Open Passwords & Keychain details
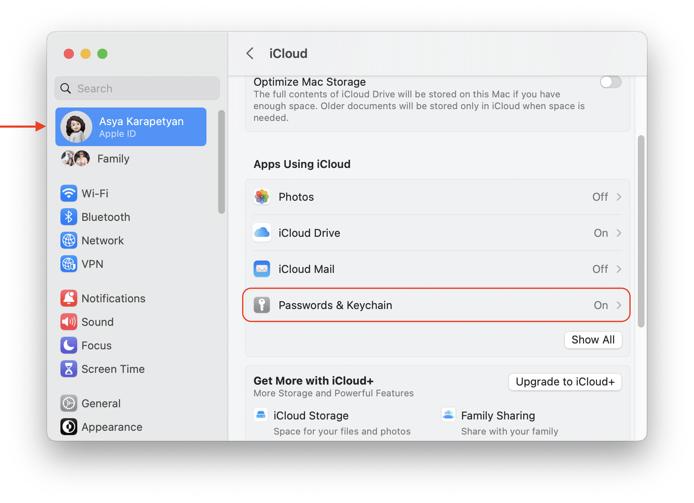Image resolution: width=694 pixels, height=503 pixels. [x=436, y=305]
